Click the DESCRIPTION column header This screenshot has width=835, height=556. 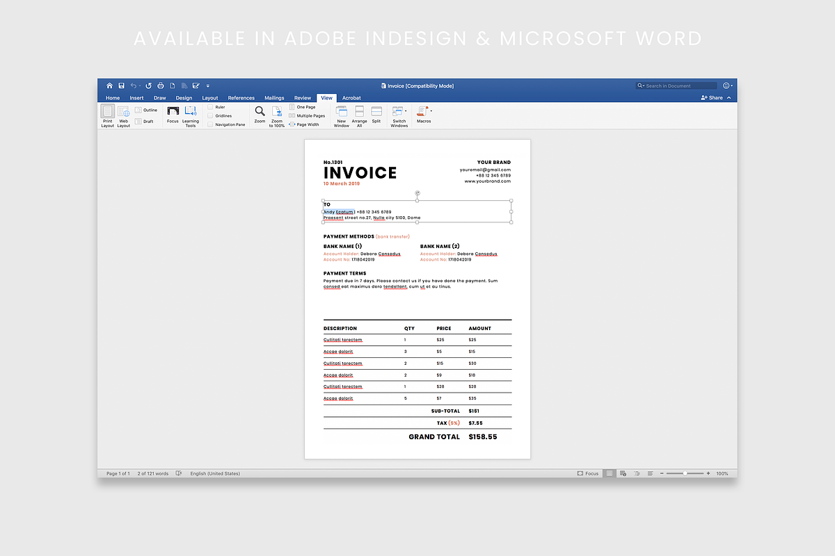340,328
